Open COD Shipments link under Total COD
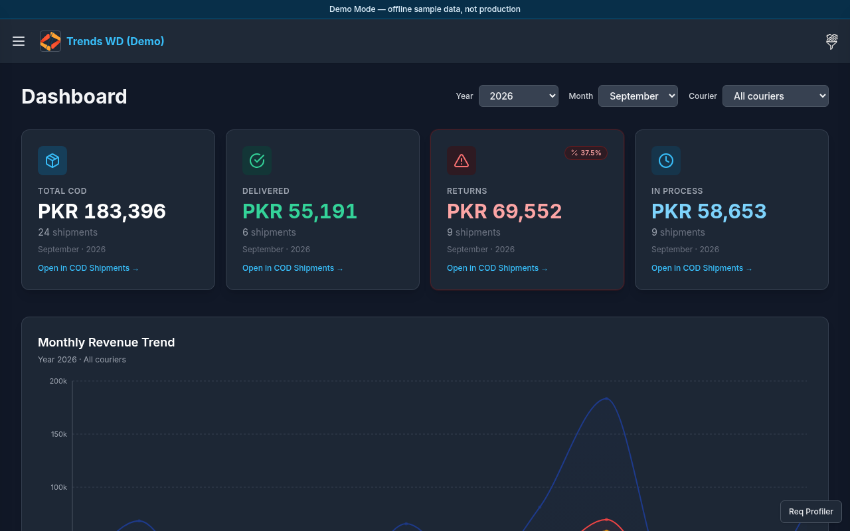The height and width of the screenshot is (531, 850). click(88, 268)
